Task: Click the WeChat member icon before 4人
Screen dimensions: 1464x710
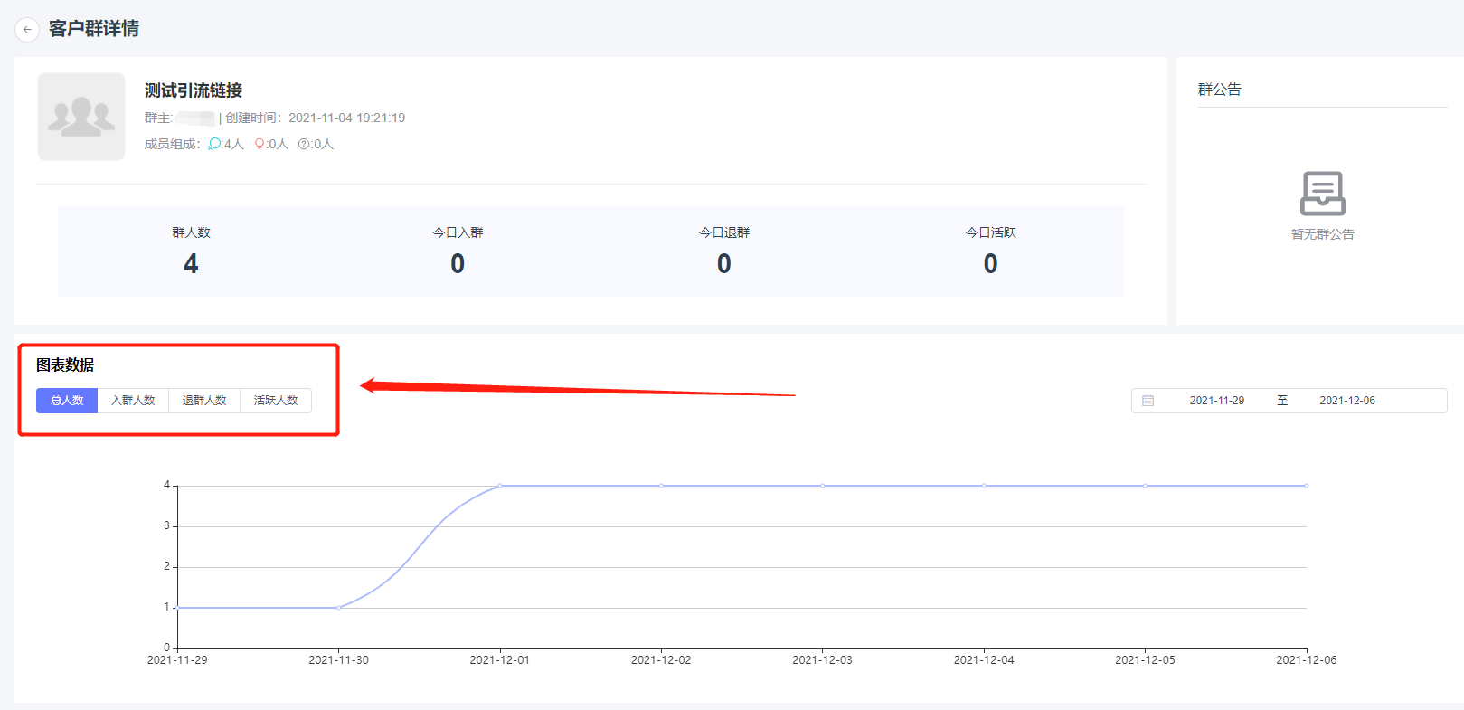Action: (x=214, y=144)
